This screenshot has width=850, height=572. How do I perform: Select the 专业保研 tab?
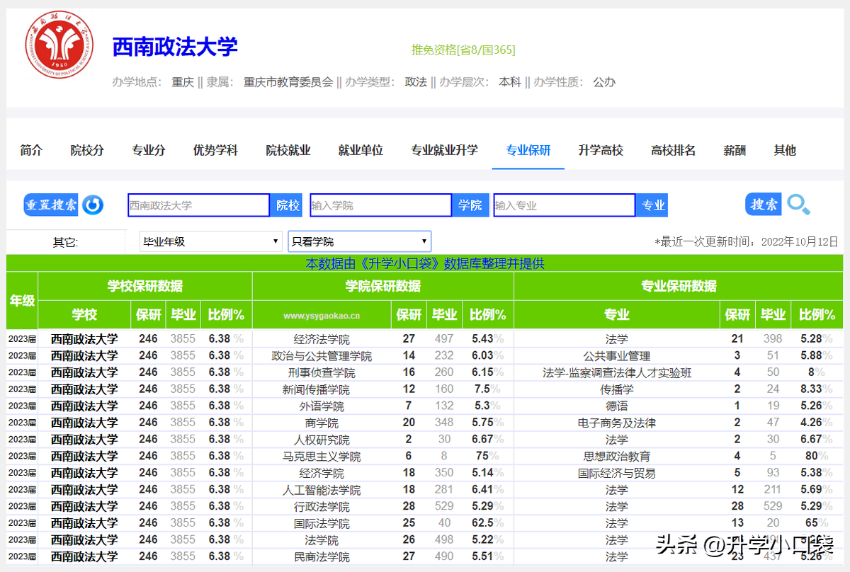click(528, 150)
